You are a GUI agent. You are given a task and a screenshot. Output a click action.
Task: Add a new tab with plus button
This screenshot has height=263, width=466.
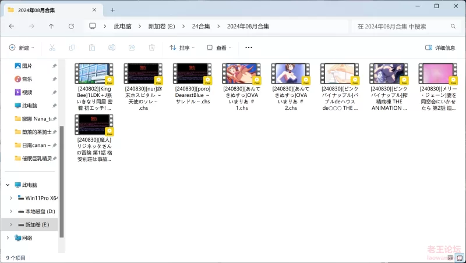coord(112,10)
